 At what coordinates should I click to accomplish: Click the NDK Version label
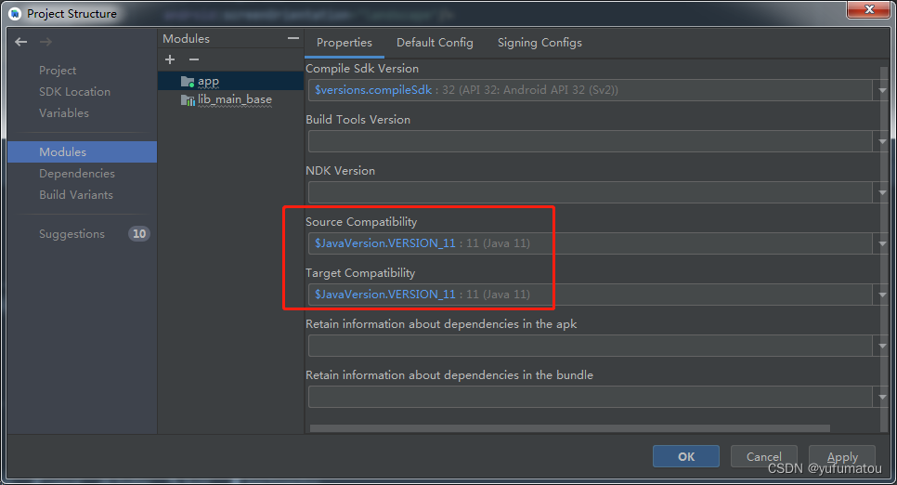coord(341,171)
